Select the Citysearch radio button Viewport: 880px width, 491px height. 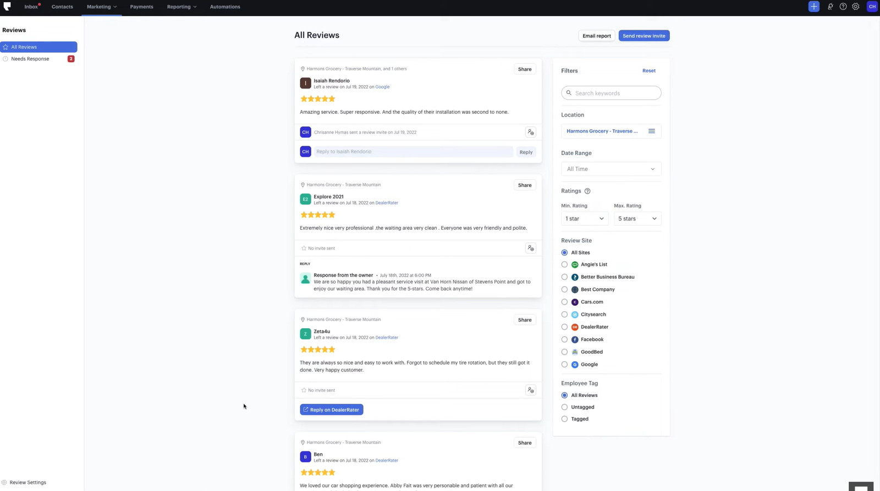(x=564, y=315)
